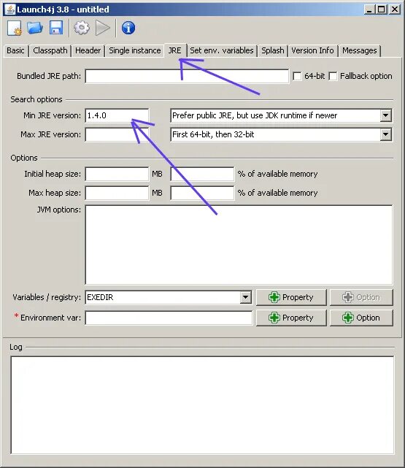This screenshot has width=405, height=468.
Task: Click the Option button beside Environment var
Action: tap(361, 318)
